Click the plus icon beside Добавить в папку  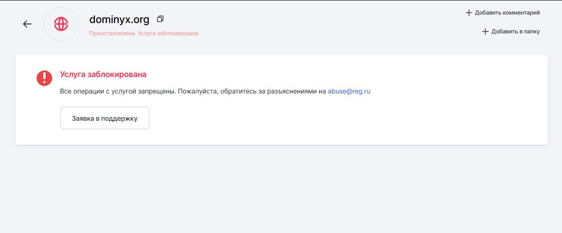tap(485, 31)
